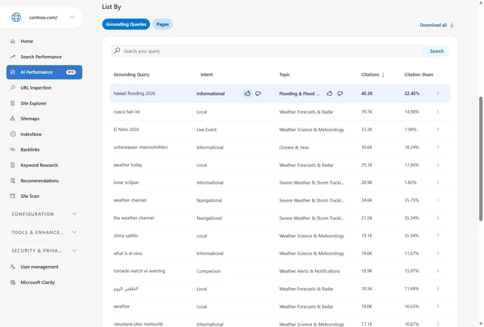The image size is (484, 327).
Task: Click the search magnifier icon in query box
Action: (x=117, y=51)
